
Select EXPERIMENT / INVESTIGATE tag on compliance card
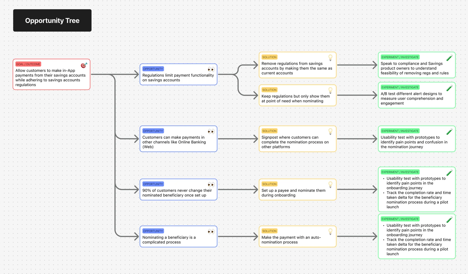[400, 57]
